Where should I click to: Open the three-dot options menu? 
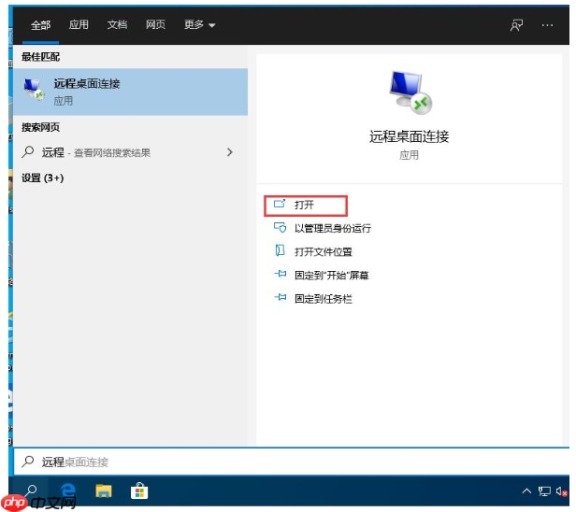pyautogui.click(x=547, y=25)
